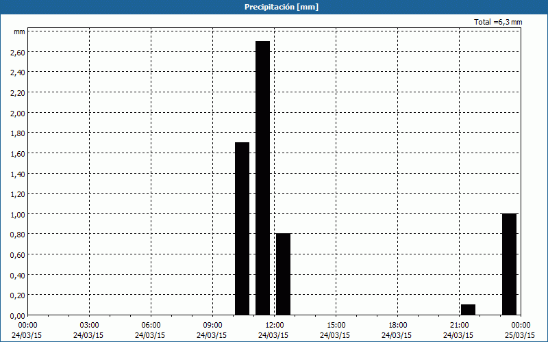Click the 15:00 time label

click(x=336, y=326)
